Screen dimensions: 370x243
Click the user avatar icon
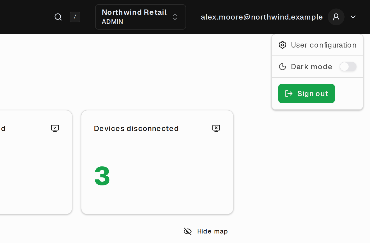pos(336,17)
